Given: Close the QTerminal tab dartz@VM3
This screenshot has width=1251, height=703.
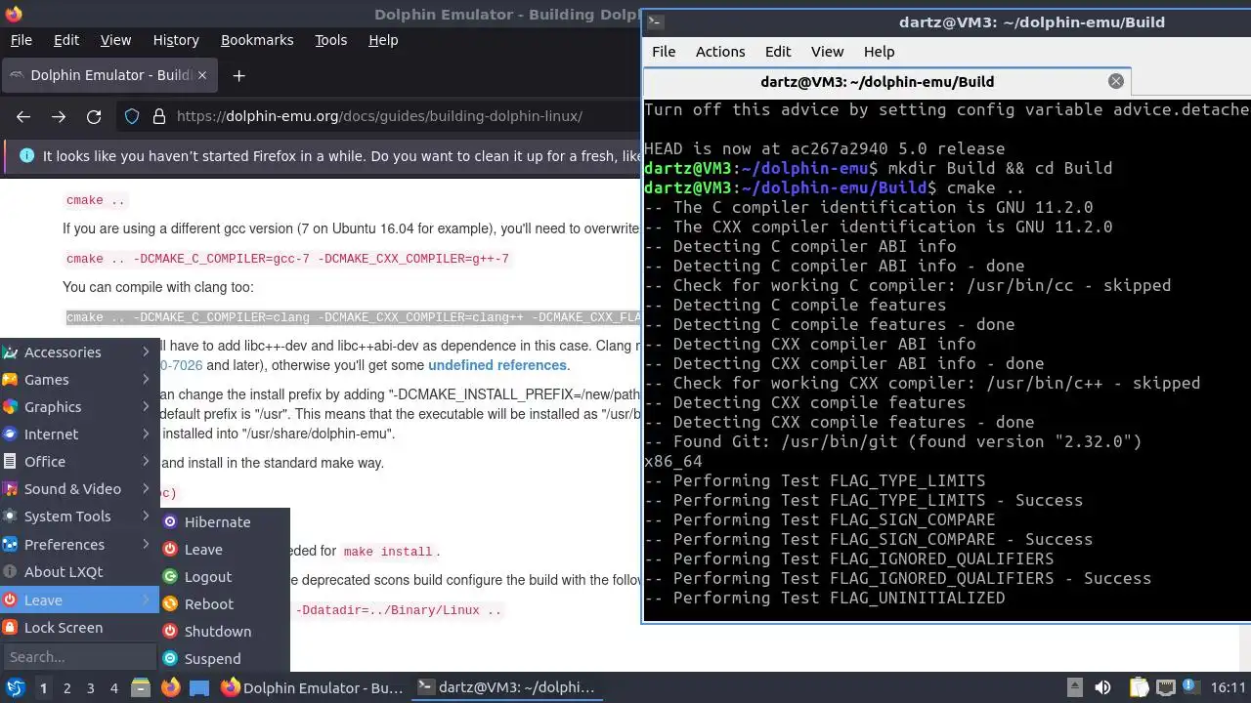Looking at the screenshot, I should [x=1116, y=82].
